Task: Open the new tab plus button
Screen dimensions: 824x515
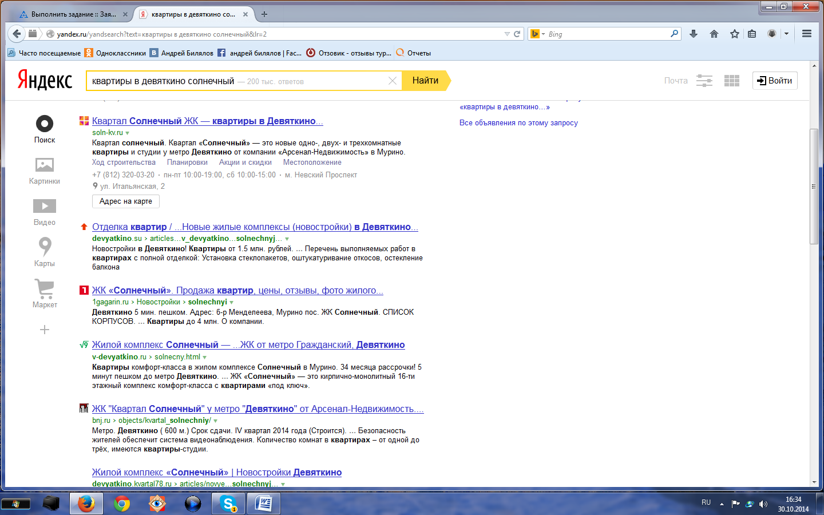Action: pos(264,14)
